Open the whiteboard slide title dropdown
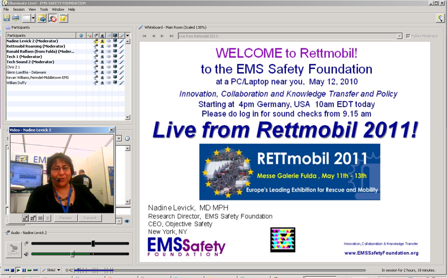Image resolution: width=447 pixels, height=278 pixels. coord(399,36)
